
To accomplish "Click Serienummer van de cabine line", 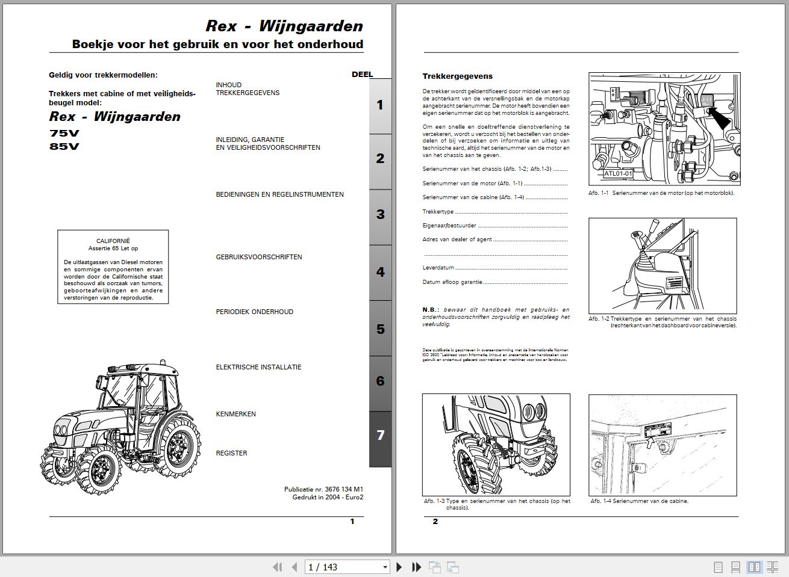I will [495, 197].
